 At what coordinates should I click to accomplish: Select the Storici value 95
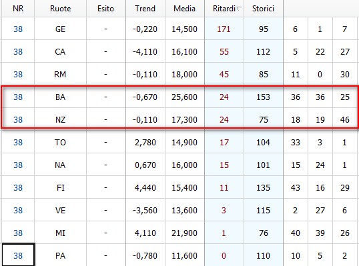(x=264, y=29)
